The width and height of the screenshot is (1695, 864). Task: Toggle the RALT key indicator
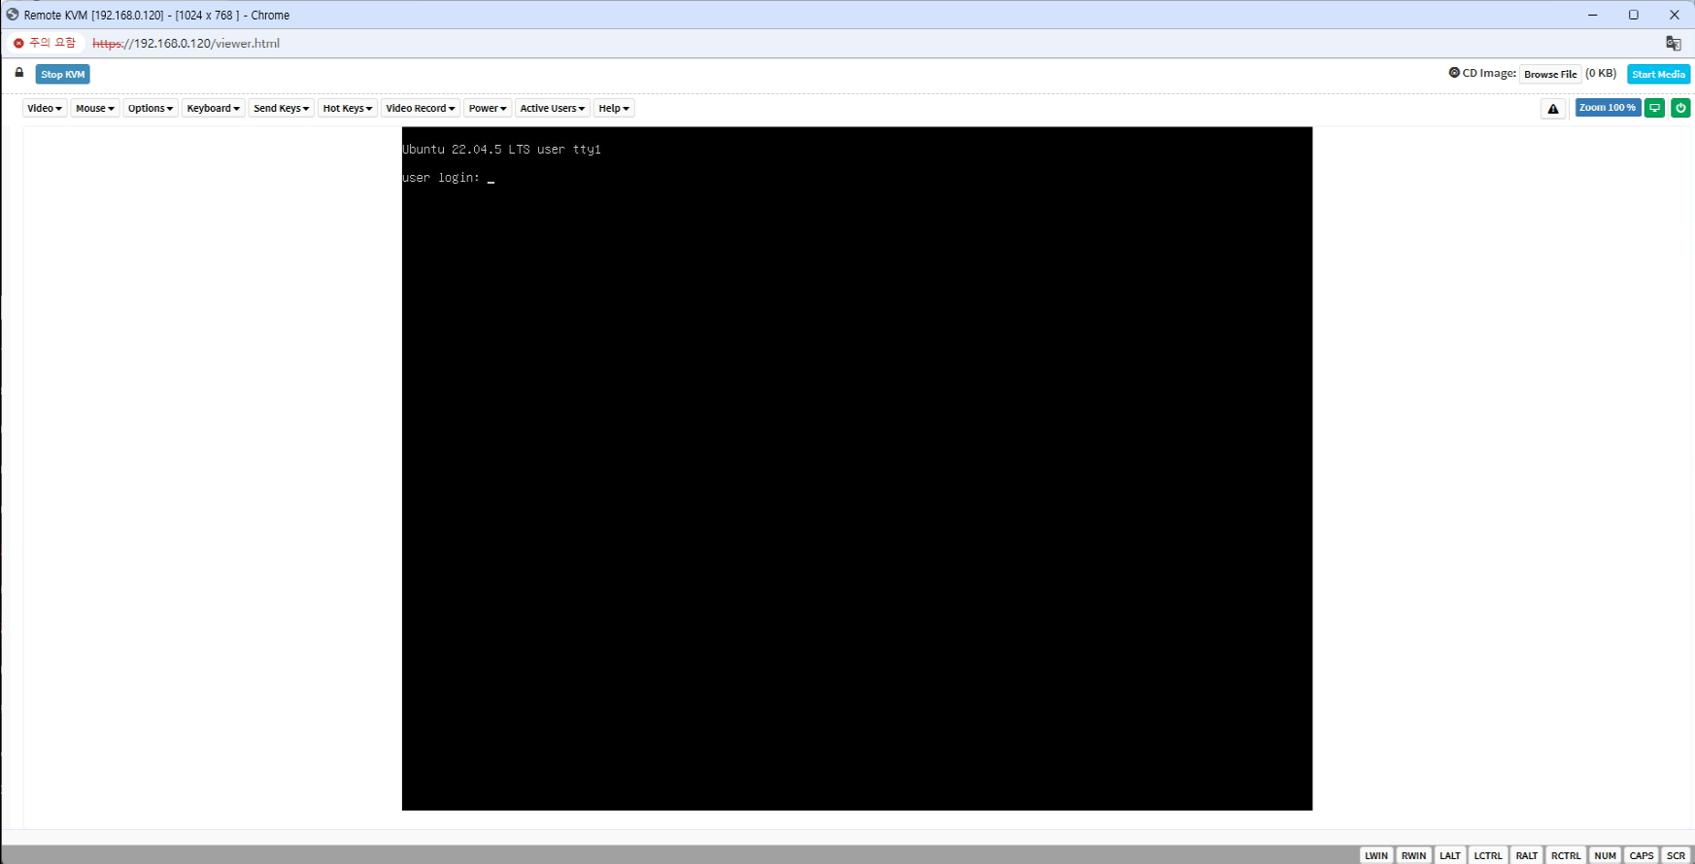pos(1527,855)
